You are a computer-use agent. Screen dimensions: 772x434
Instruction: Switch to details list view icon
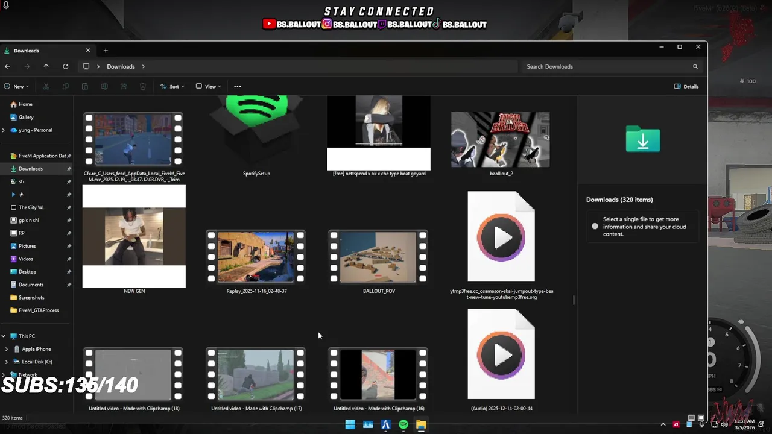[x=691, y=418]
